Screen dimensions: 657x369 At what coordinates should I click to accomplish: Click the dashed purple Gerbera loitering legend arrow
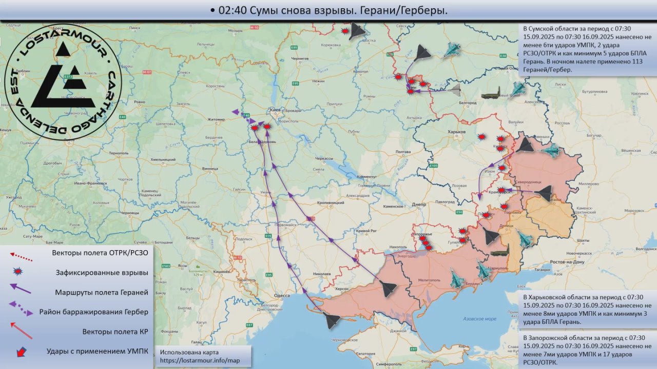click(22, 307)
